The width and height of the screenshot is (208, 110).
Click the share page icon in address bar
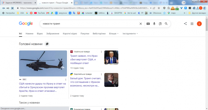[154, 8]
